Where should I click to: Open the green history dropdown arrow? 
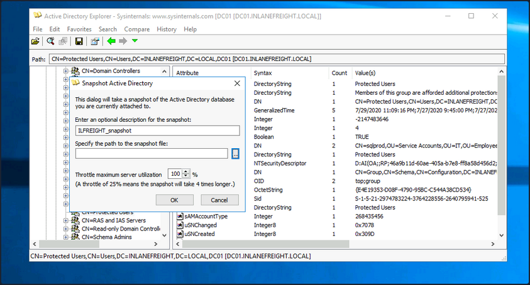pyautogui.click(x=135, y=41)
